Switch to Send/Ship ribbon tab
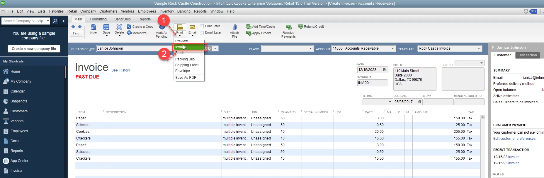Viewport: 544px width, 178px height. click(x=123, y=19)
